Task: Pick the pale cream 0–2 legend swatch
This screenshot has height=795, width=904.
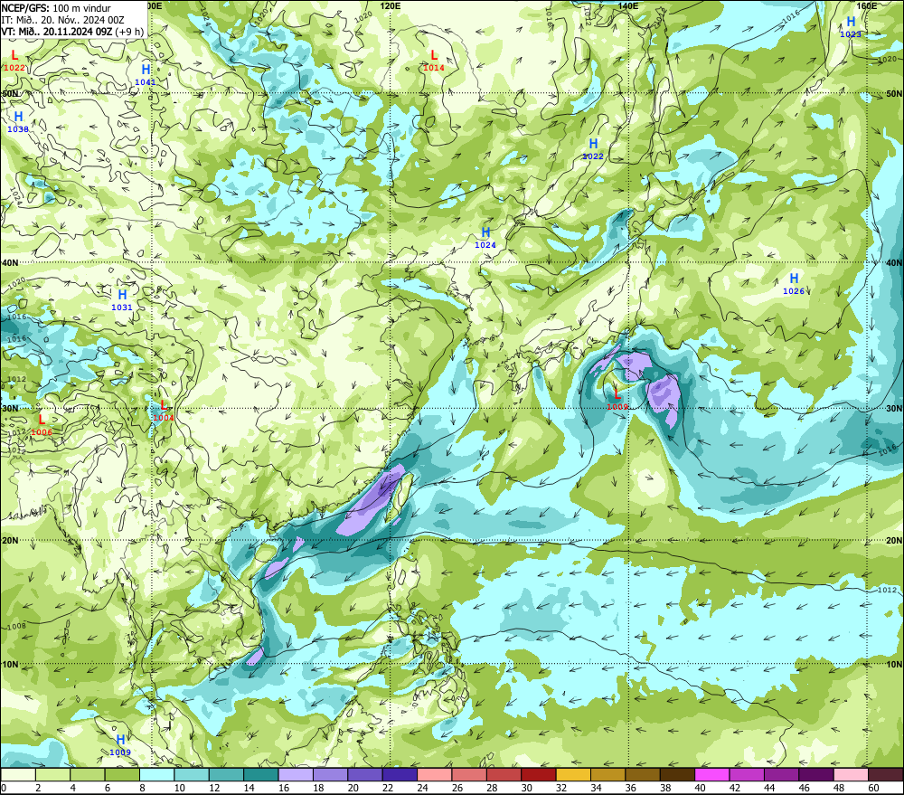Action: [x=18, y=774]
